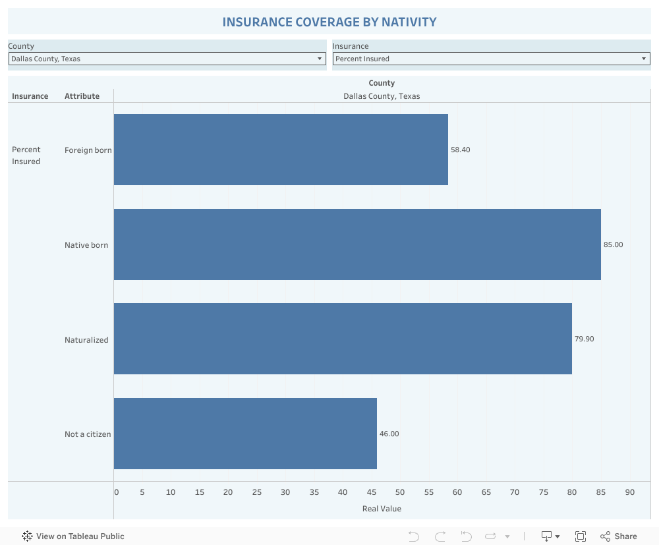Click the Tableau logo icon
Screen dimensions: 659x545
pos(27,536)
